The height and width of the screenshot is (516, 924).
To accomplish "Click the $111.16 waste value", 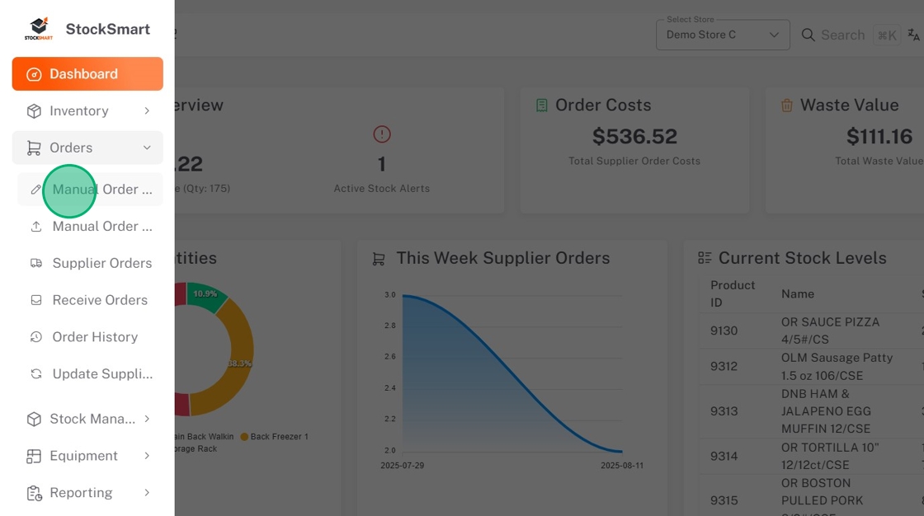I will [879, 137].
